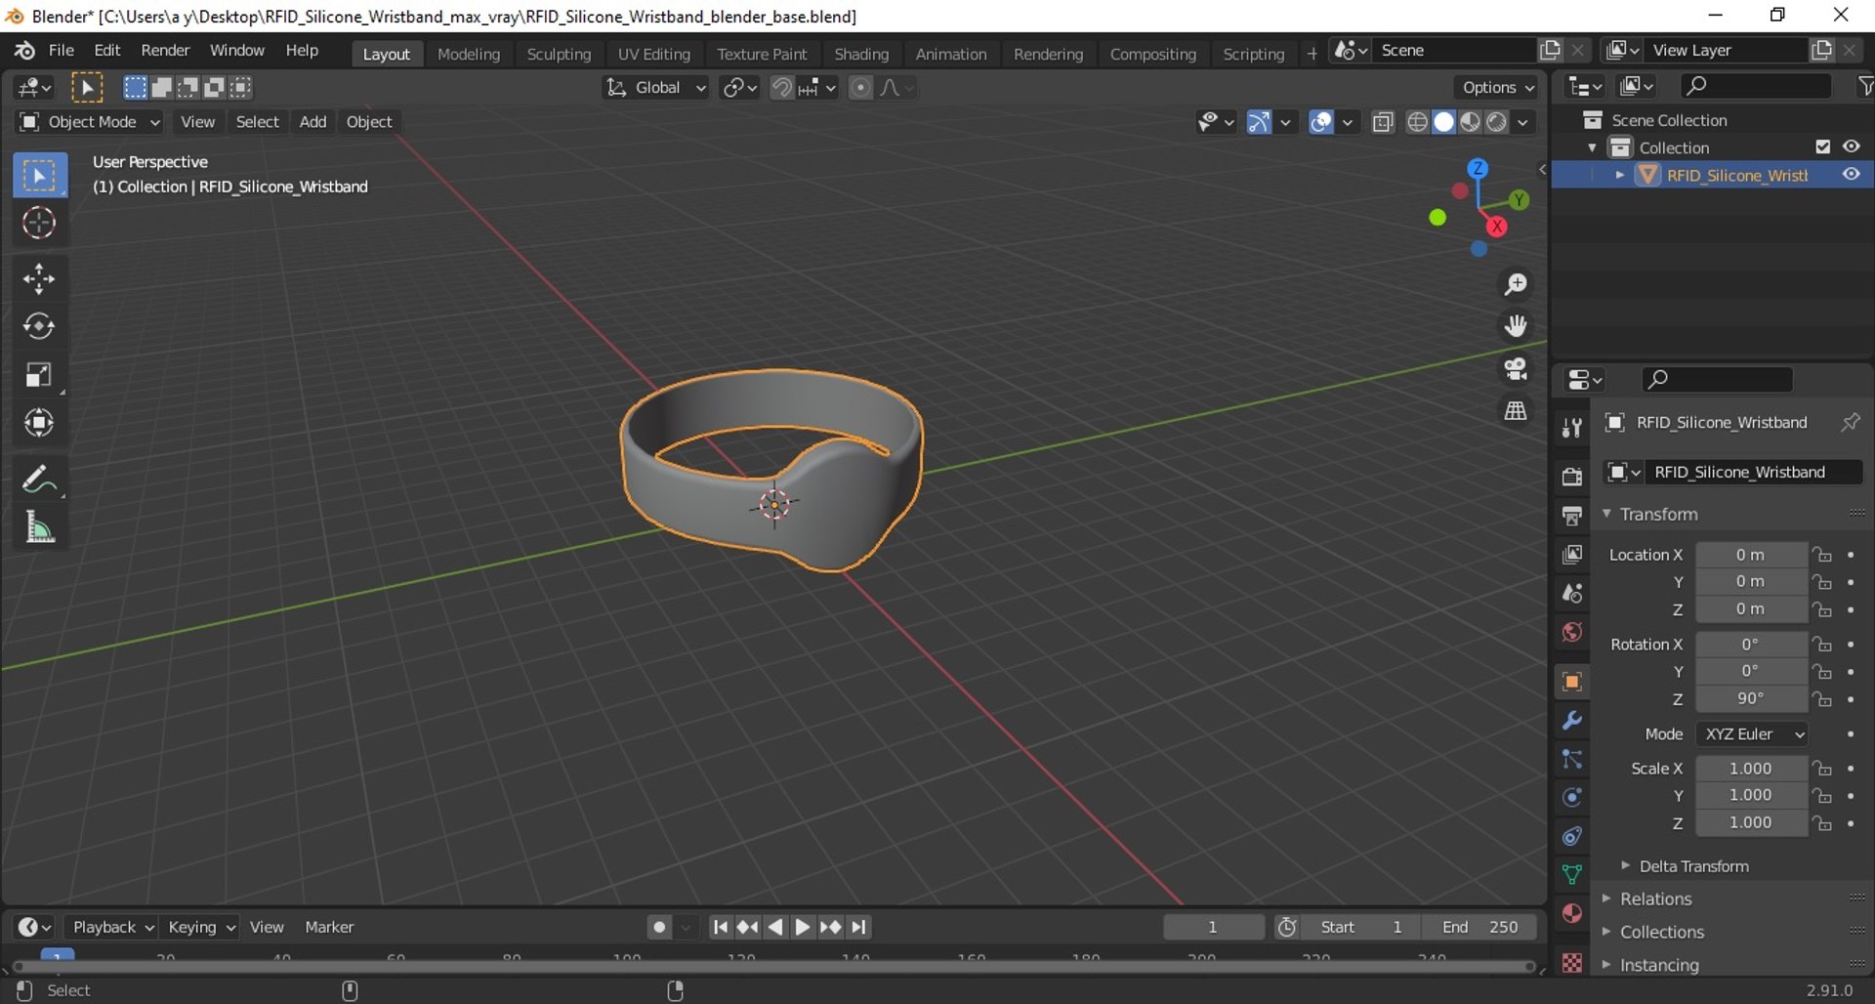
Task: Open the Global orientation dropdown
Action: [x=655, y=88]
